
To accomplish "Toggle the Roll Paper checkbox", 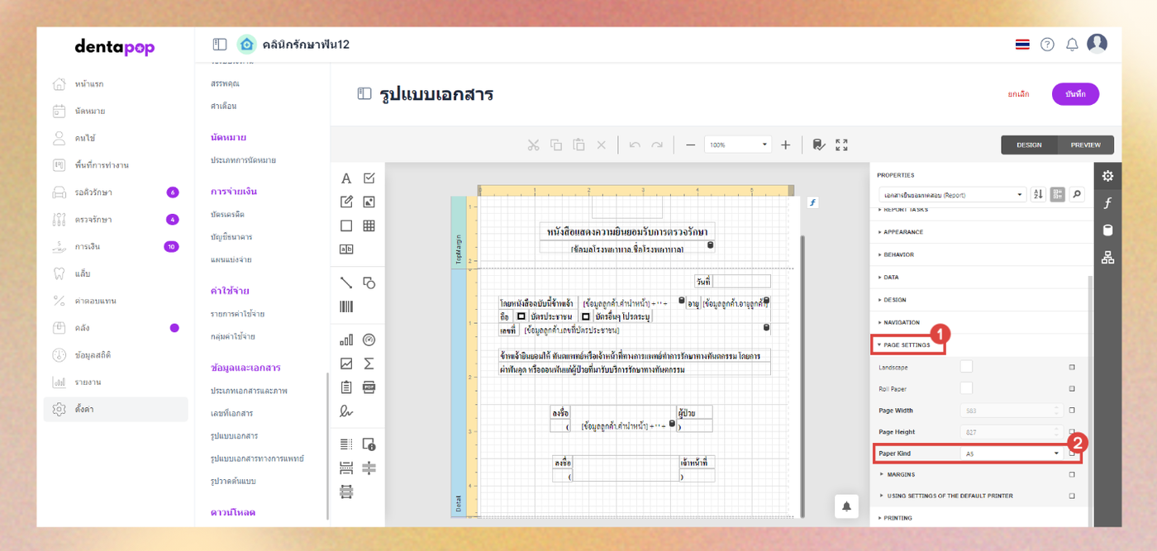I will [x=966, y=387].
